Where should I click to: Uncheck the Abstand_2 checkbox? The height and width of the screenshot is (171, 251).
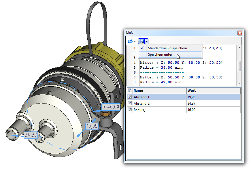click(x=130, y=103)
